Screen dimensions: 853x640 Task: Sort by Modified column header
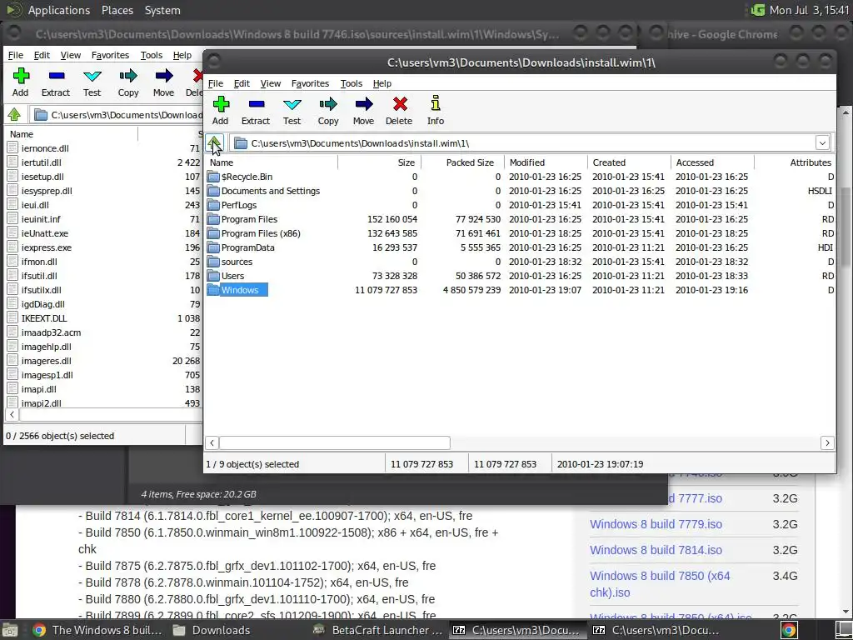(546, 162)
